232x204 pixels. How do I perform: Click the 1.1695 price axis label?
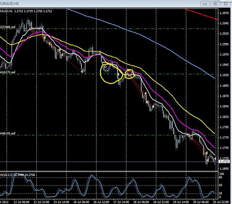224,169
